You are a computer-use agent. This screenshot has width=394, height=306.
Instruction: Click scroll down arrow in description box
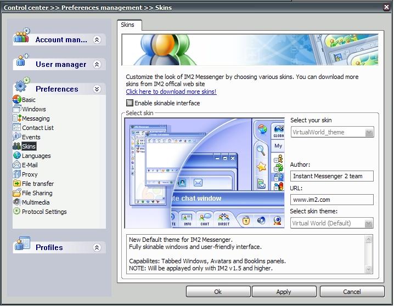click(x=368, y=269)
